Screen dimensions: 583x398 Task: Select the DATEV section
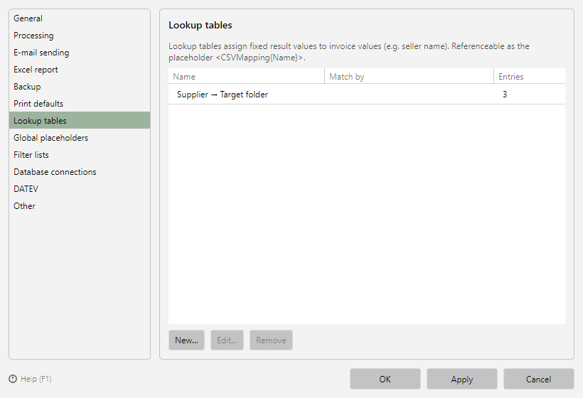coord(80,189)
